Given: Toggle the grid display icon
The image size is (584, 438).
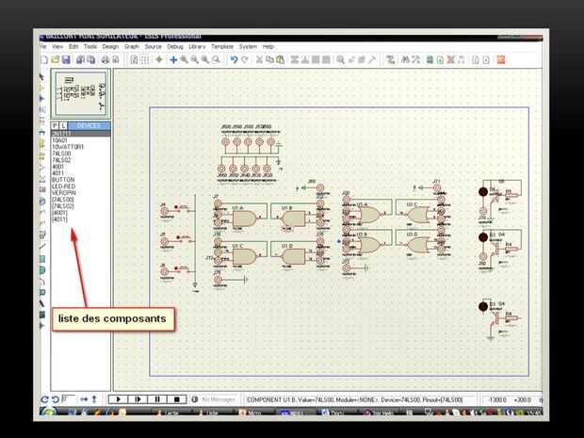Looking at the screenshot, I should [145, 59].
